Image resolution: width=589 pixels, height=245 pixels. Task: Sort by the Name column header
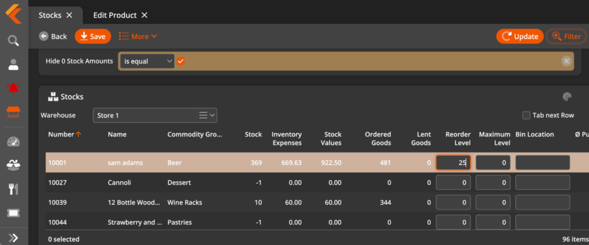pos(117,134)
